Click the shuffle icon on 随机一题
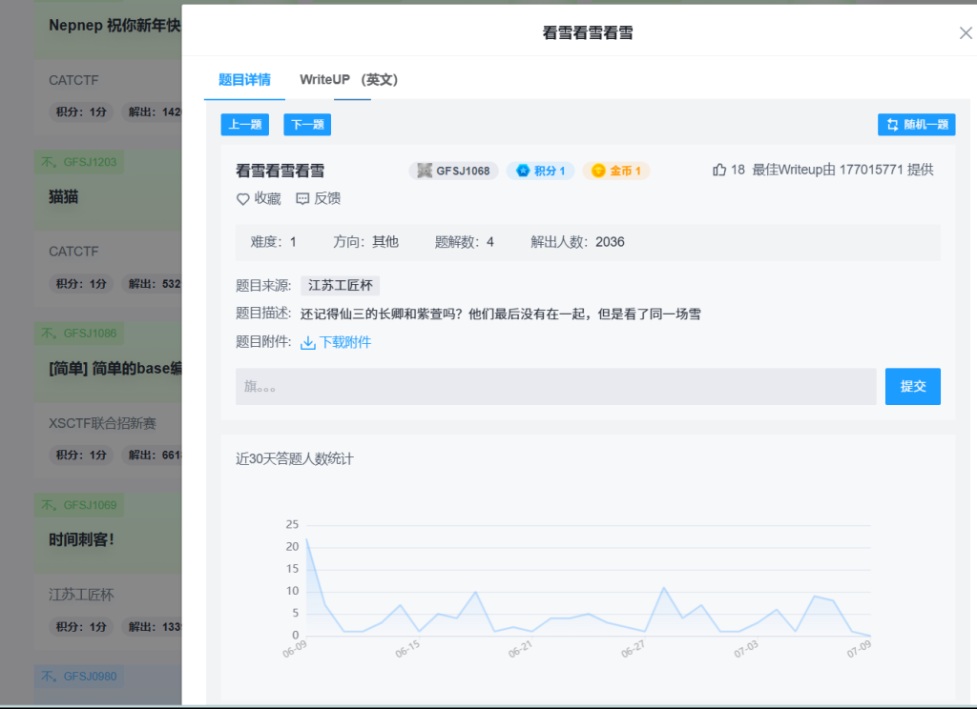 (x=892, y=125)
